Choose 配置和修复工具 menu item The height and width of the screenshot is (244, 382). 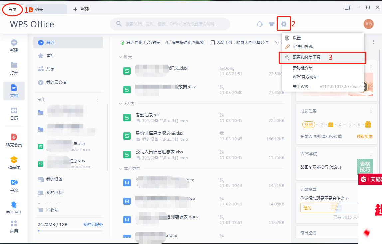click(x=323, y=57)
